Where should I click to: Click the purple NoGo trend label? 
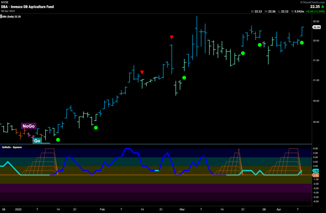click(x=29, y=126)
